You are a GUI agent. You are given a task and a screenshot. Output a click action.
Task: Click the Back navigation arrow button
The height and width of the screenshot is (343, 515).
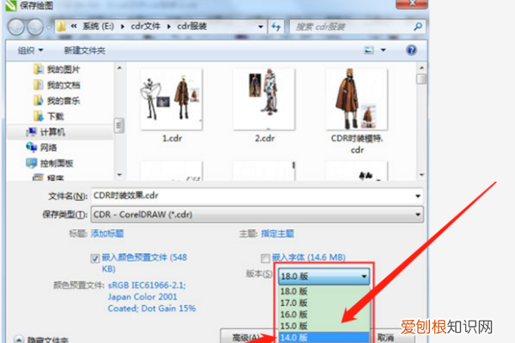tap(15, 27)
